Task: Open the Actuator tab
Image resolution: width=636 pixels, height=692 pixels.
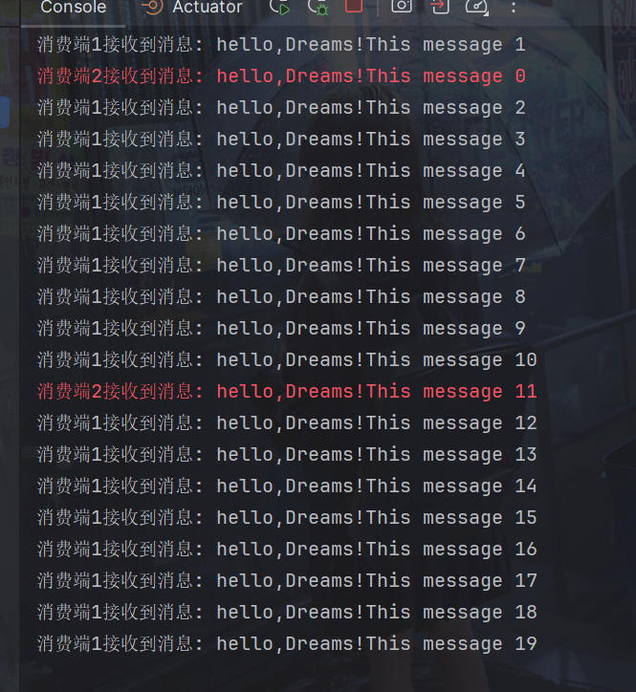Action: 208,7
